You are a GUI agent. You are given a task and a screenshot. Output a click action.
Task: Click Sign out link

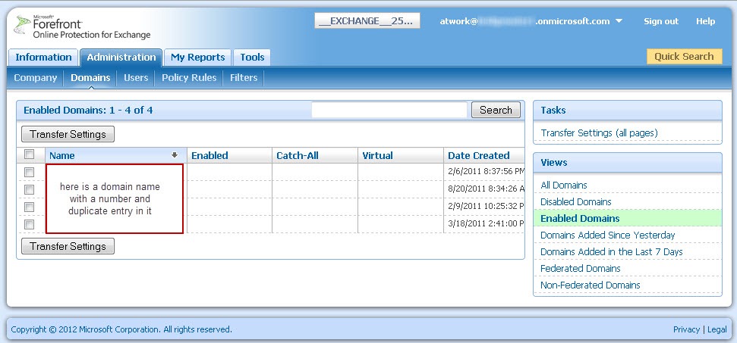pyautogui.click(x=660, y=21)
